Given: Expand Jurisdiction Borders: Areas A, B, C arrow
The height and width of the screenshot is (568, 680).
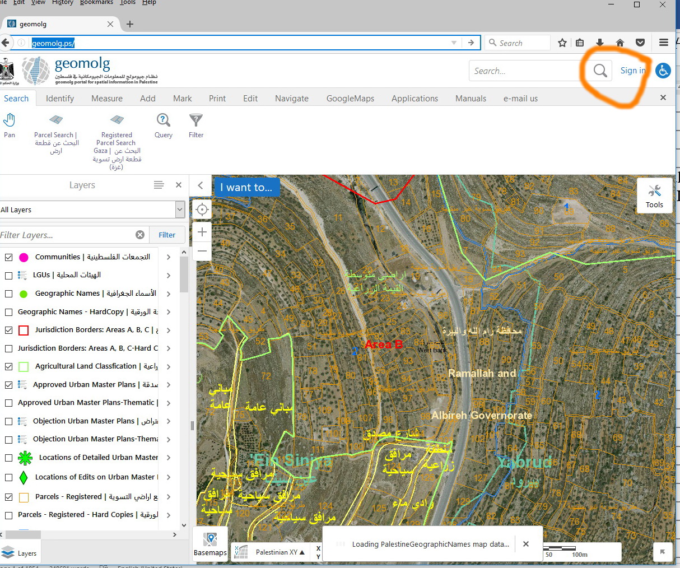Looking at the screenshot, I should click(169, 330).
